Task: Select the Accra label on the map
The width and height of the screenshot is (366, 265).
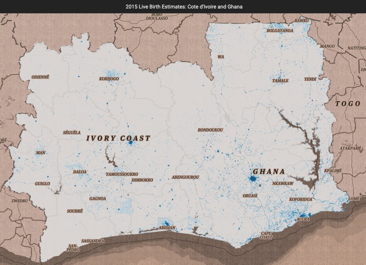Action: point(303,219)
